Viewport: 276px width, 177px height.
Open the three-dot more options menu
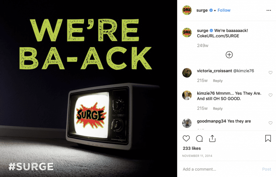point(268,10)
